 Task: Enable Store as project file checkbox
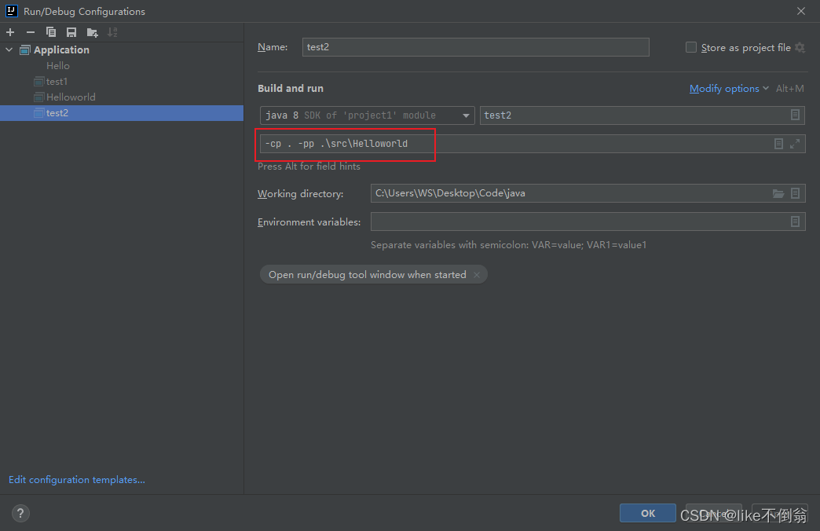[x=691, y=48]
